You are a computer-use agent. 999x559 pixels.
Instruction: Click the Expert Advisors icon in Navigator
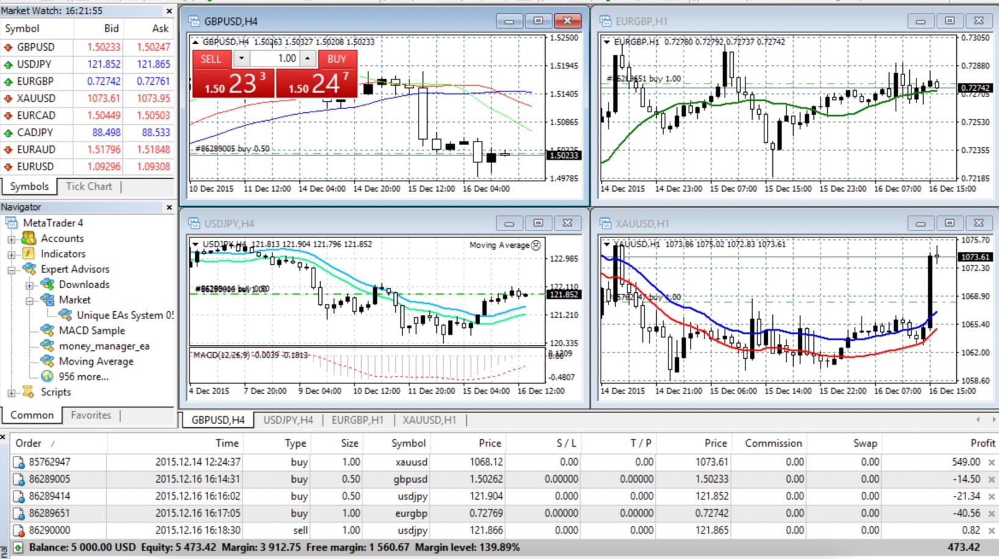pos(29,269)
